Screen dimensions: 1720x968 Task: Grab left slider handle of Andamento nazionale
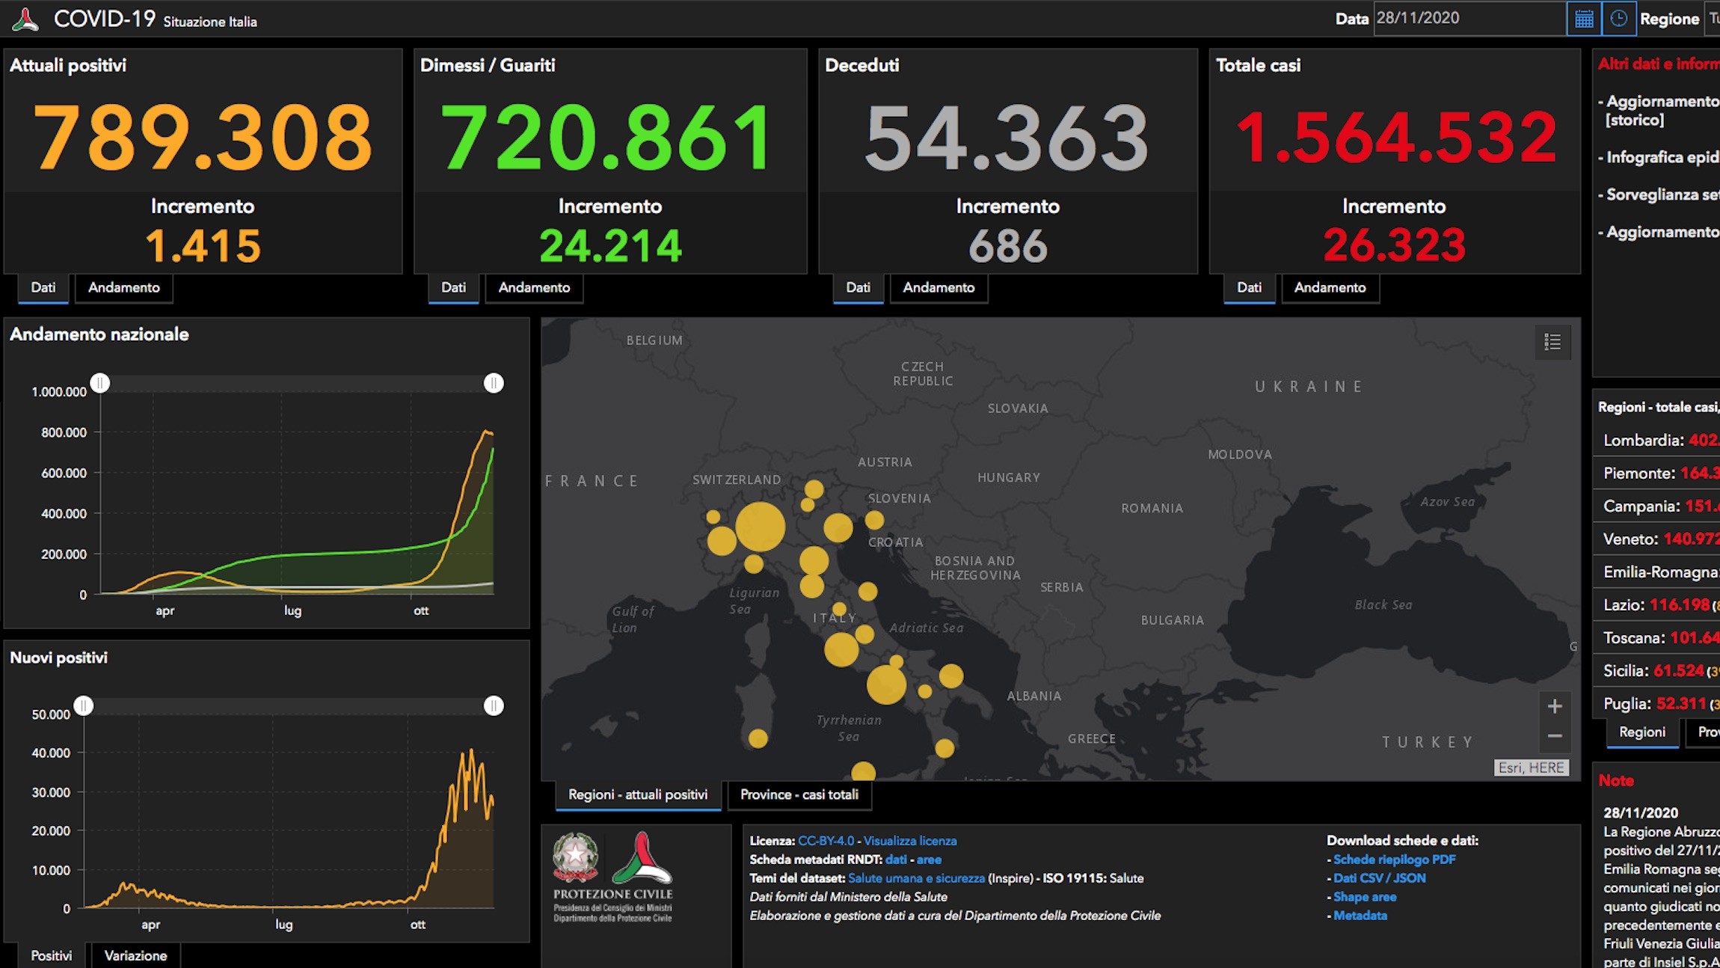point(100,383)
